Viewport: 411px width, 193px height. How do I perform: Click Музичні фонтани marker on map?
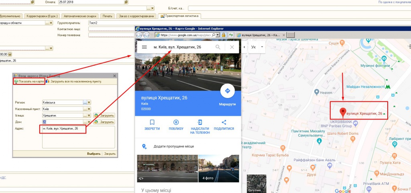(x=384, y=58)
